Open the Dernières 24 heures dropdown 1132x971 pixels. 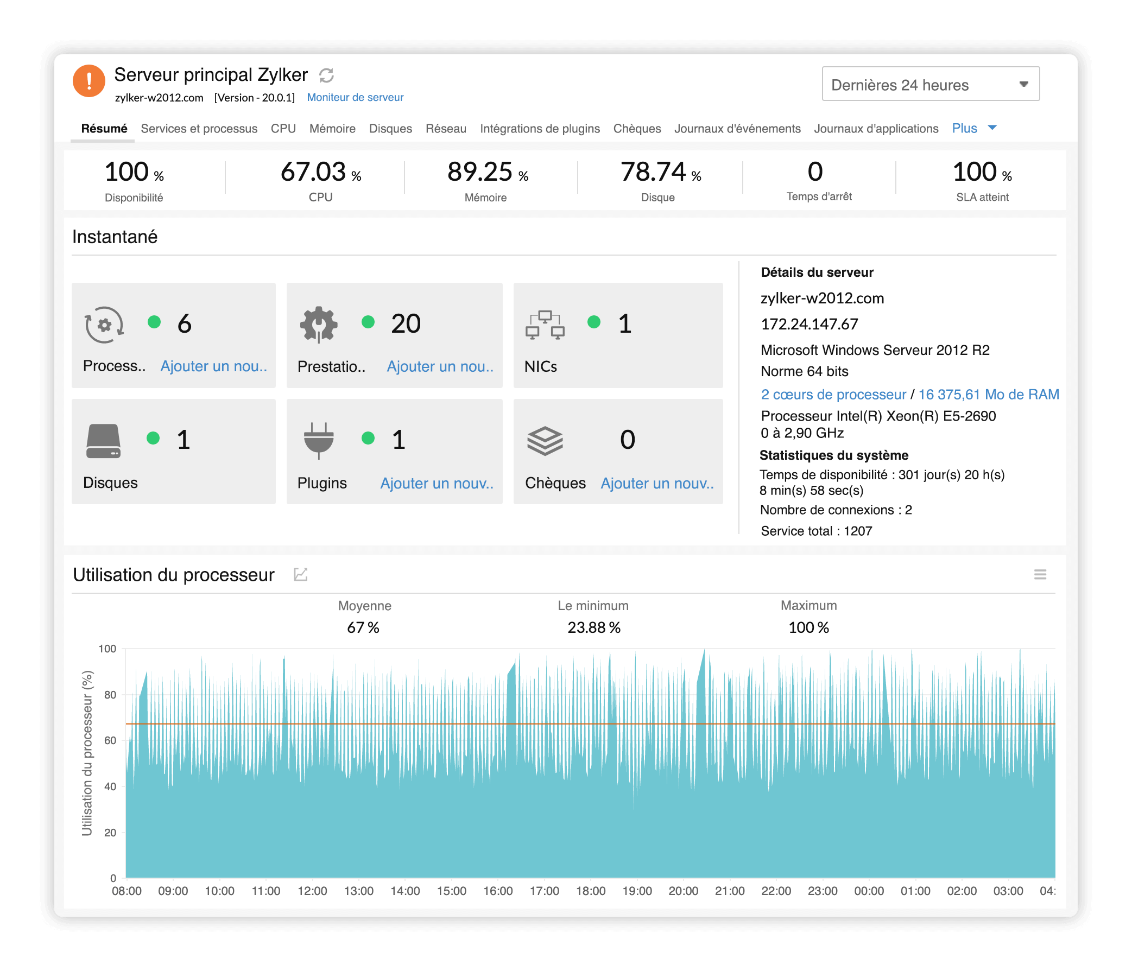(931, 84)
